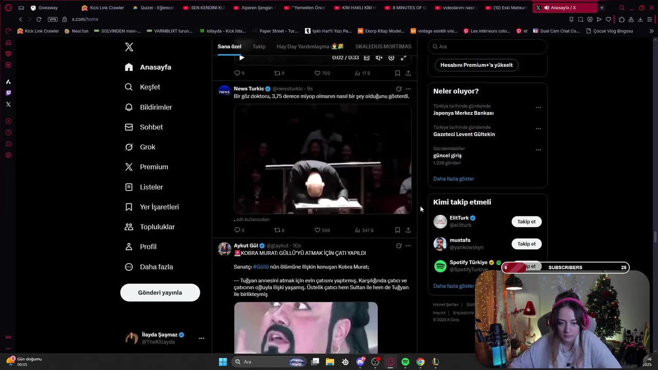Toggle captions on the video player
Screen dimensions: 658x370
(367, 58)
